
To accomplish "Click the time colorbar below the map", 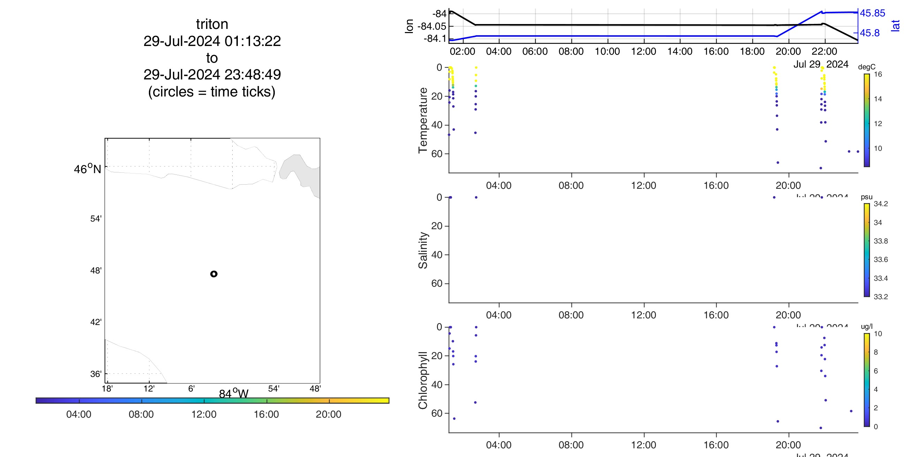I will pos(212,401).
